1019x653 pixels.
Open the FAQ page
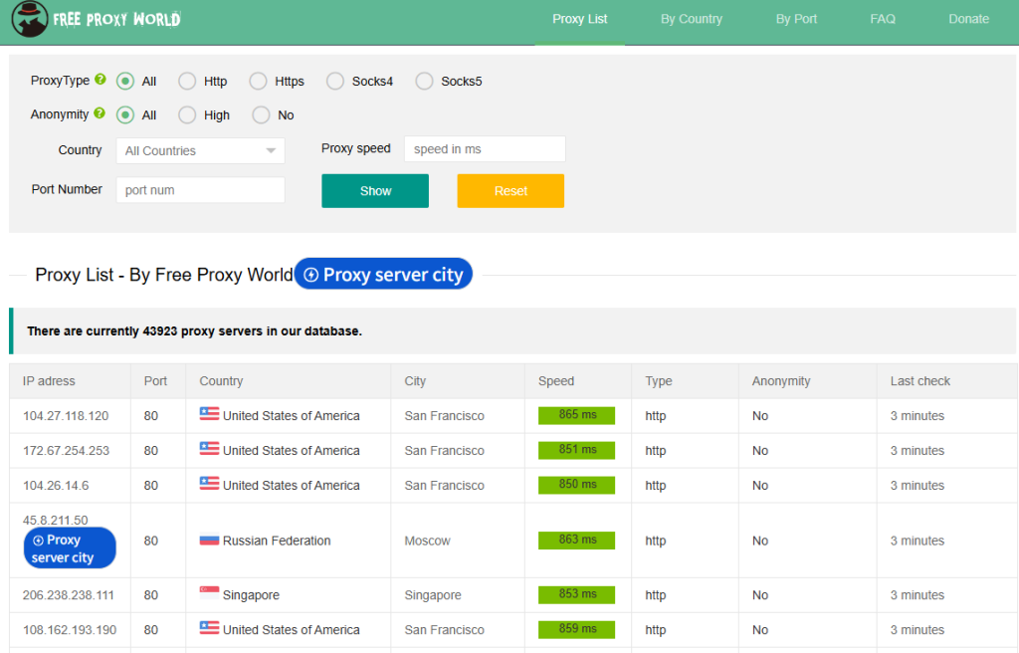tap(883, 20)
